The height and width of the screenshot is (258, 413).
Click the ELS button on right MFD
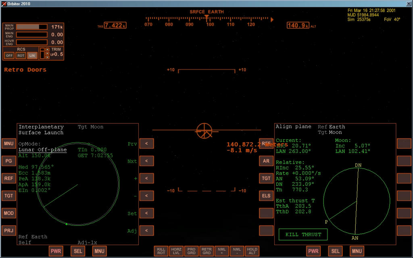point(266,196)
